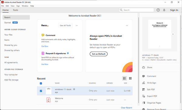Open Shared by others in sidebar

click(x=12, y=50)
